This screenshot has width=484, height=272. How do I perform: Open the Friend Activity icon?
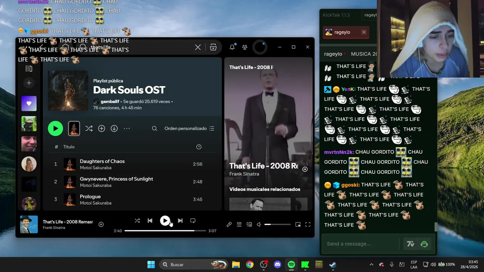coord(245,47)
